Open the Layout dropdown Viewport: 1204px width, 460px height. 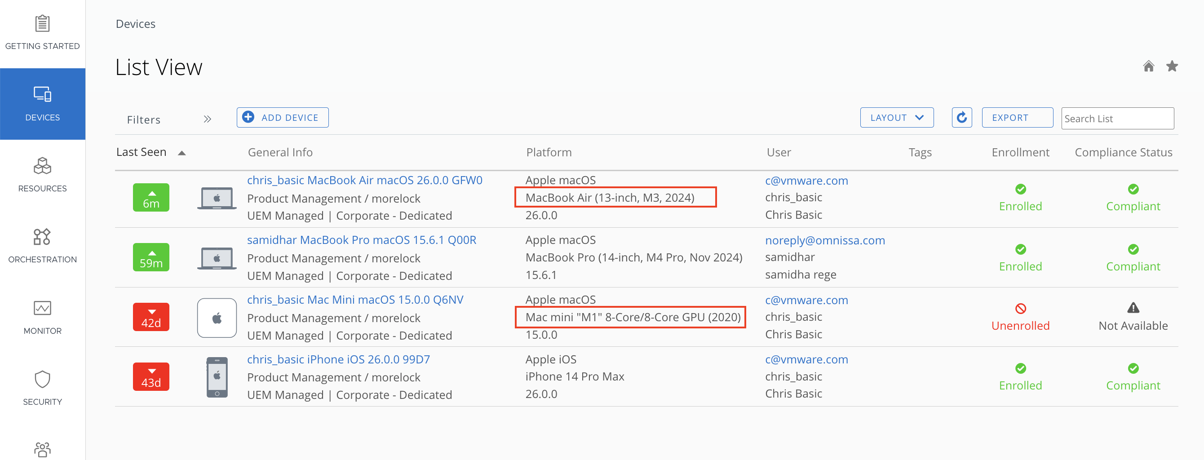896,118
